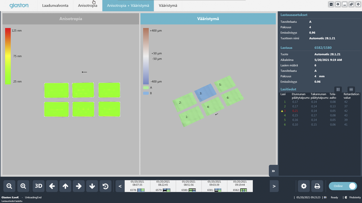Open settings with the gear icon
The width and height of the screenshot is (362, 203).
click(303, 186)
